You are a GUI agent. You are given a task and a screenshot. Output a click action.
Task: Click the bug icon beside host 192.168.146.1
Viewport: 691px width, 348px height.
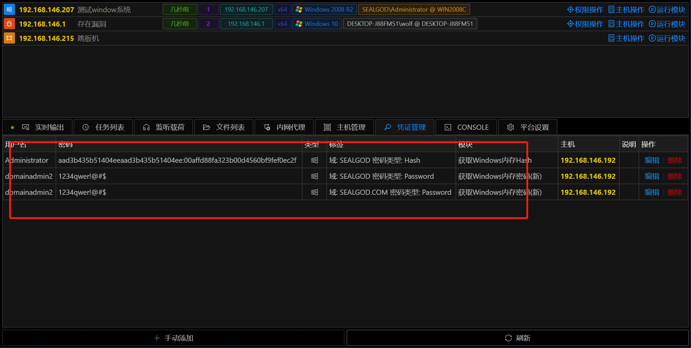tap(9, 24)
